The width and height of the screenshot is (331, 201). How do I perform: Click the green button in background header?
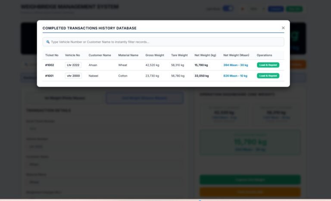(x=294, y=9)
